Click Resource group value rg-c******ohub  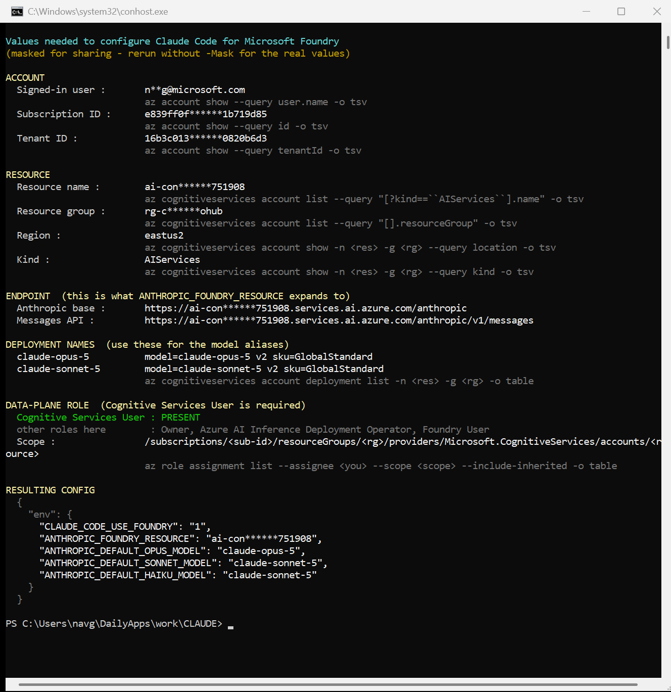pyautogui.click(x=183, y=211)
